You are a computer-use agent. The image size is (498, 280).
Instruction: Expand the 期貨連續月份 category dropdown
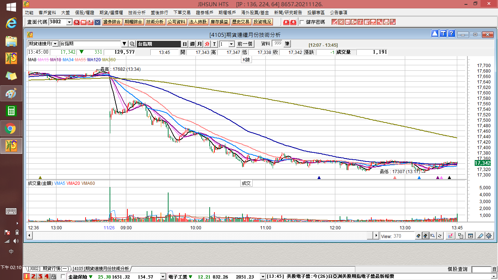(x=55, y=44)
